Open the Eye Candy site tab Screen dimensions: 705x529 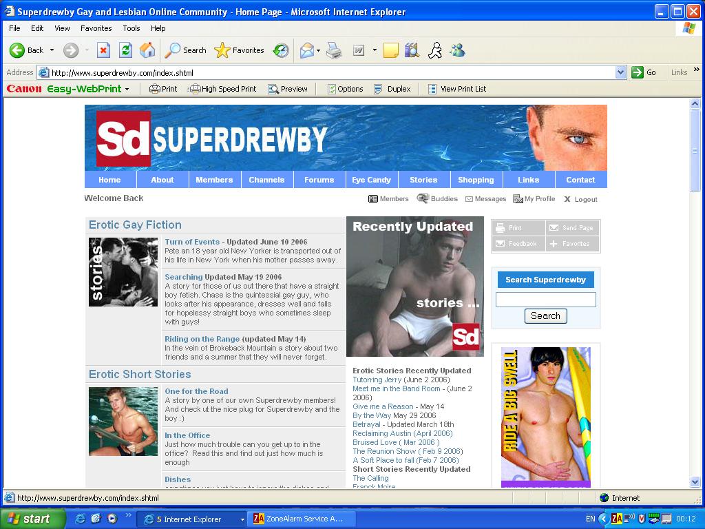click(x=371, y=180)
